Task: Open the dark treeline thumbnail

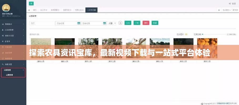Action: click(184, 48)
